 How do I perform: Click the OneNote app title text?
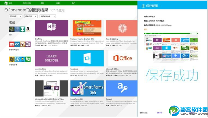coord(38,39)
